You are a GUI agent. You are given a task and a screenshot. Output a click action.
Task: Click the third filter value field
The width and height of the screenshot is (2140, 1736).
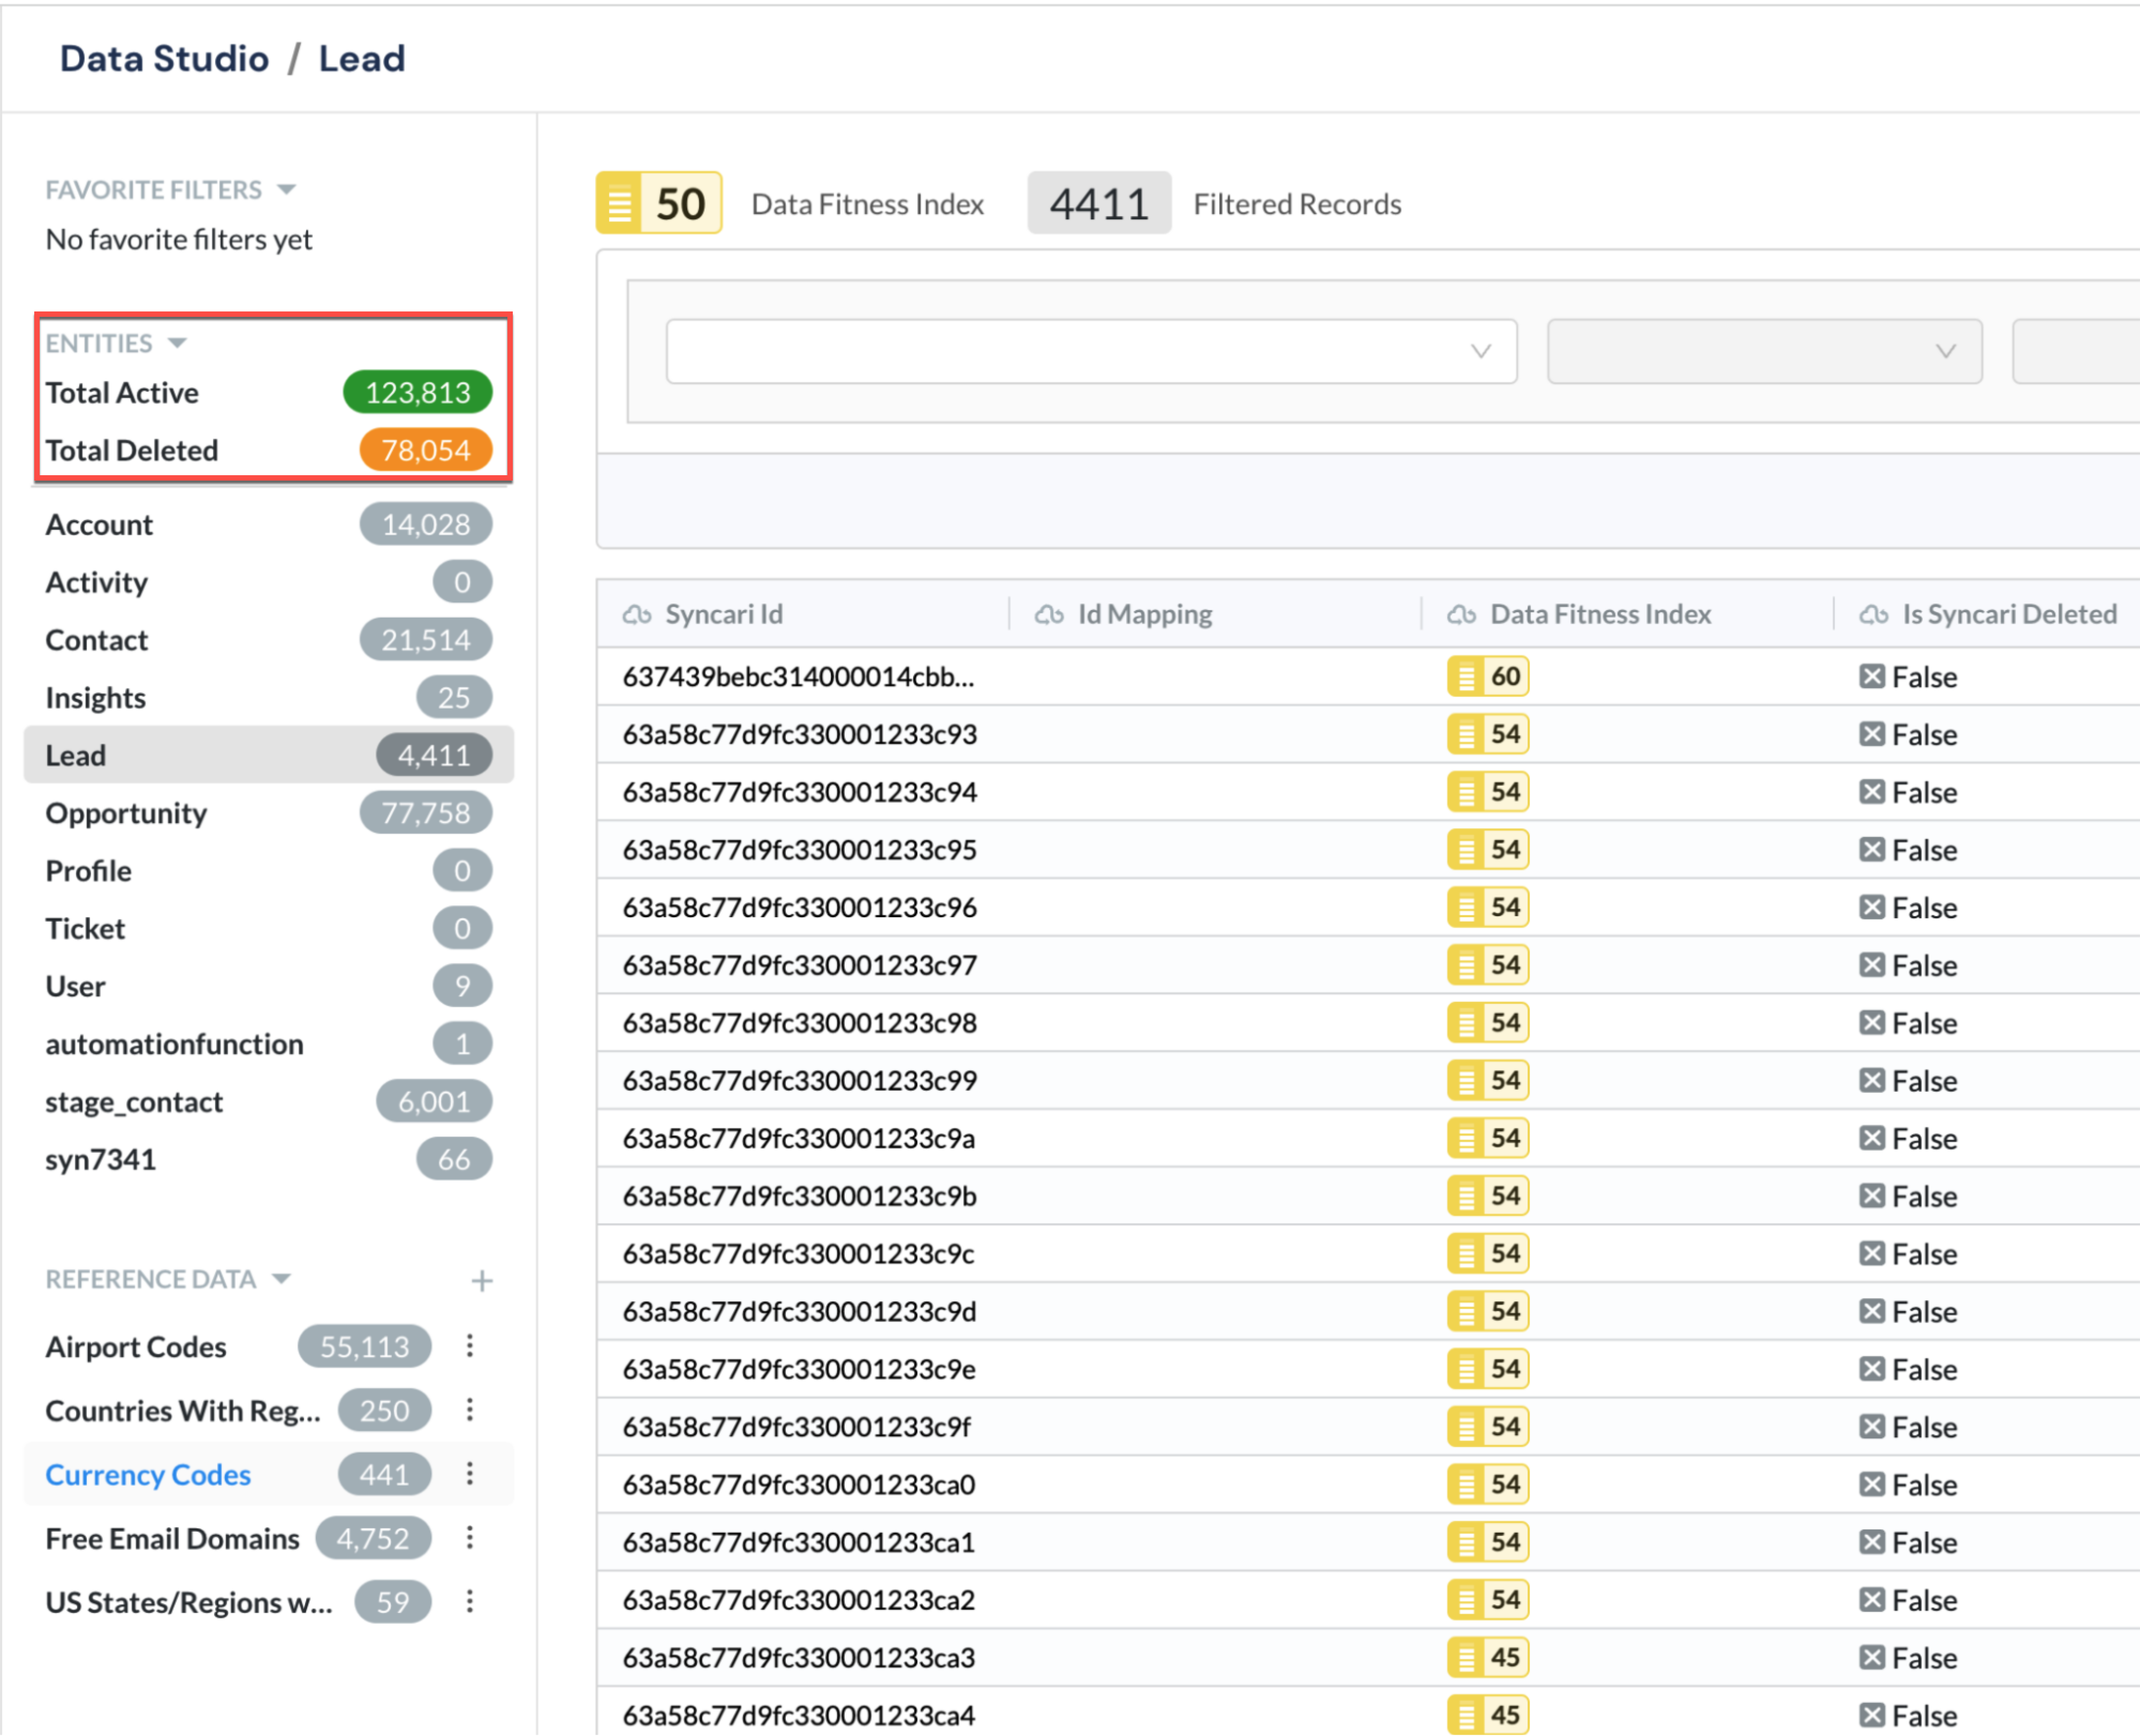tap(2076, 351)
